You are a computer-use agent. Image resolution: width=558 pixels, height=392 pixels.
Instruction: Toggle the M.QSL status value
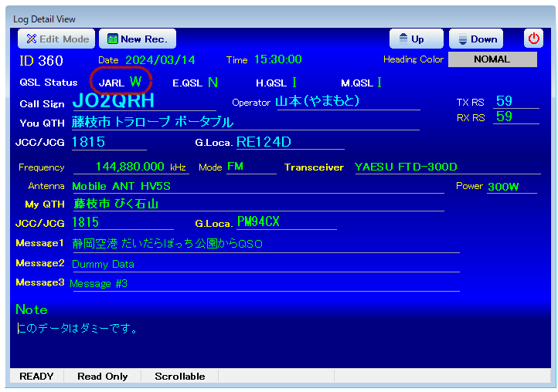coord(379,82)
